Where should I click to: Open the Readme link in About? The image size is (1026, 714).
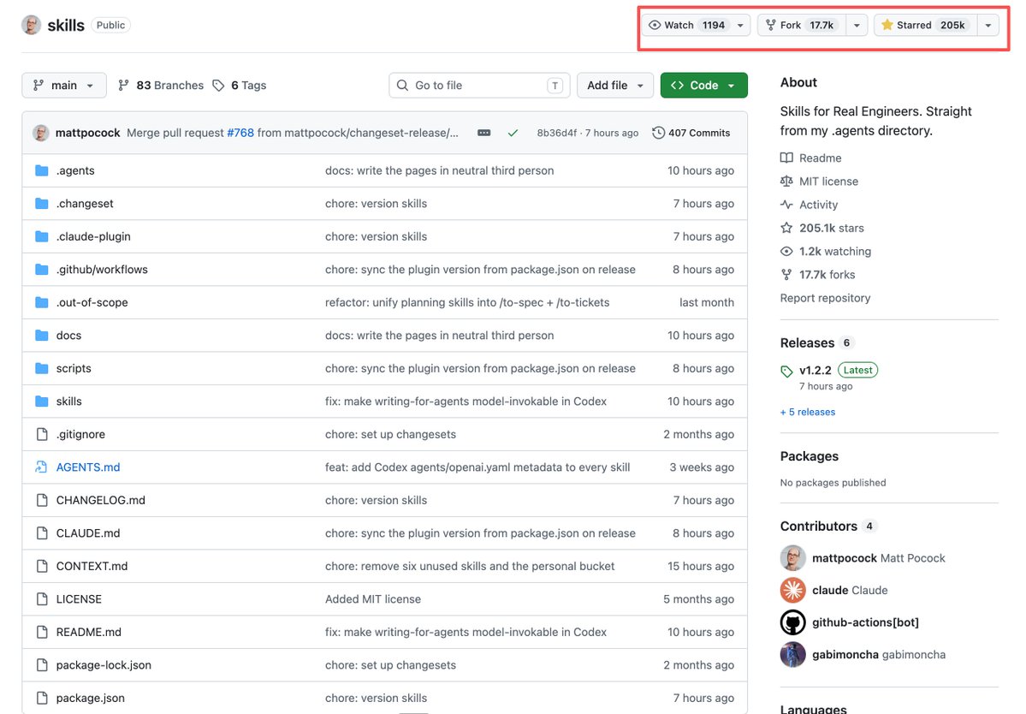pyautogui.click(x=810, y=158)
